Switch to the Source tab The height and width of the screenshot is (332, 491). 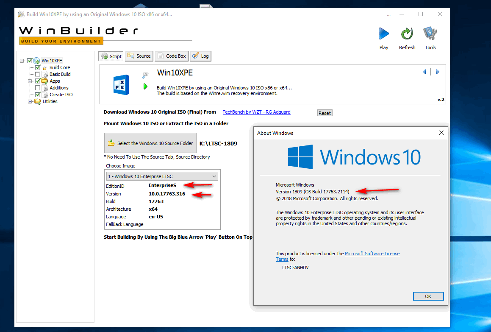click(x=139, y=56)
